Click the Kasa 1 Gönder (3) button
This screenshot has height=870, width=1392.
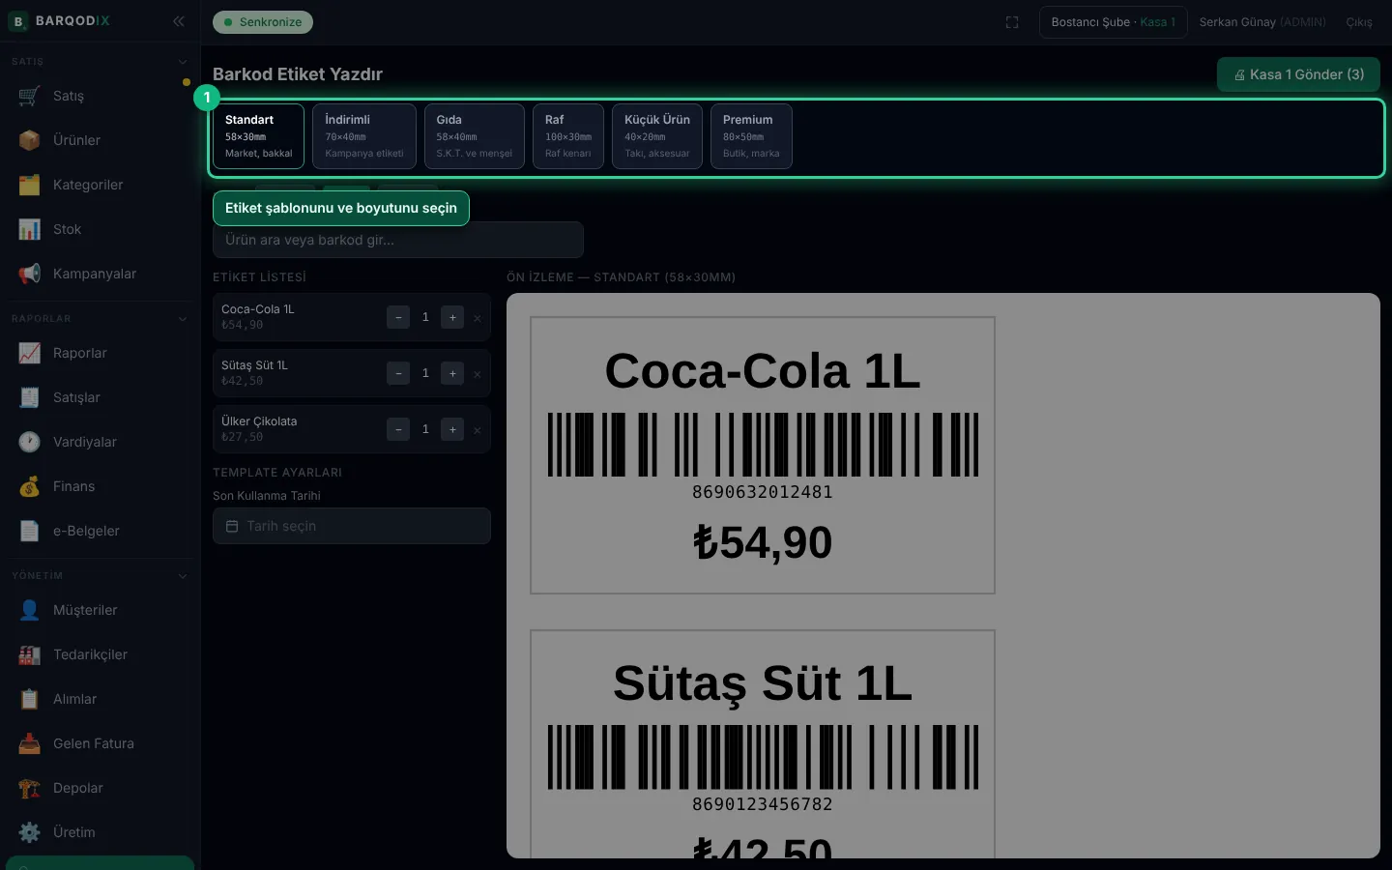1298,74
